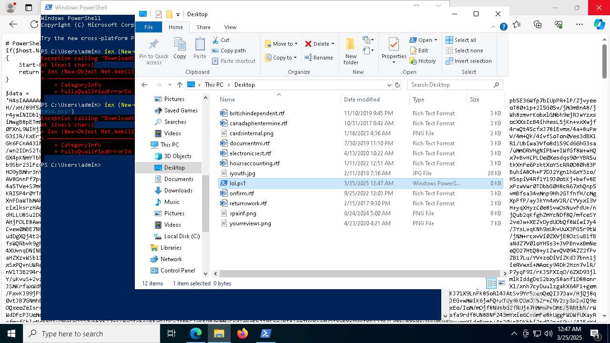This screenshot has width=610, height=343.
Task: Switch to details view layout icon
Action: [491, 283]
